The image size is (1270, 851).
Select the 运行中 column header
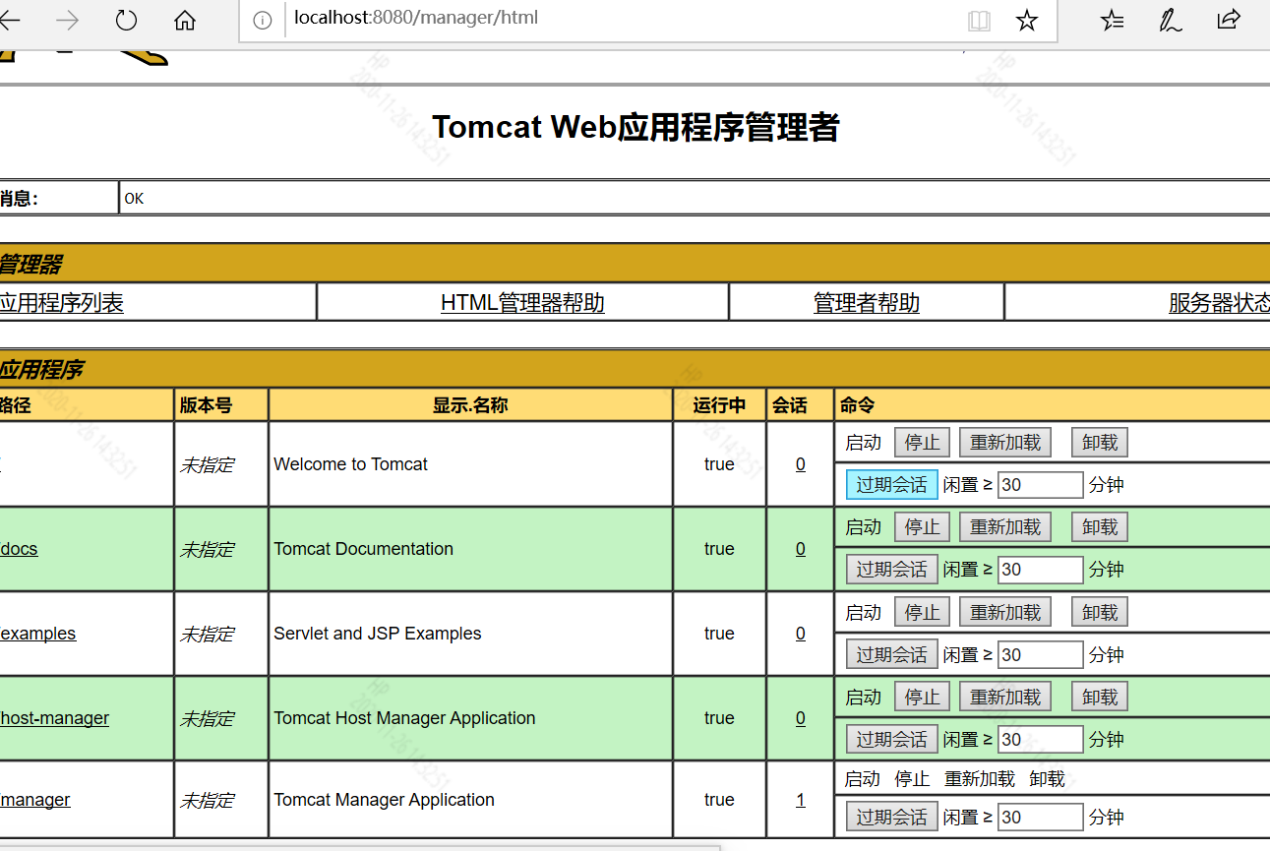point(719,404)
